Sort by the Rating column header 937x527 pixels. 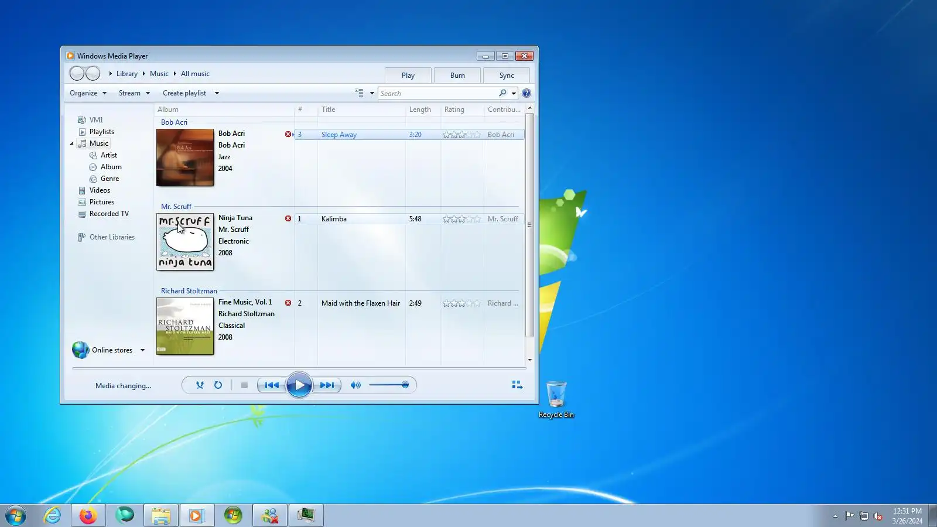click(461, 109)
